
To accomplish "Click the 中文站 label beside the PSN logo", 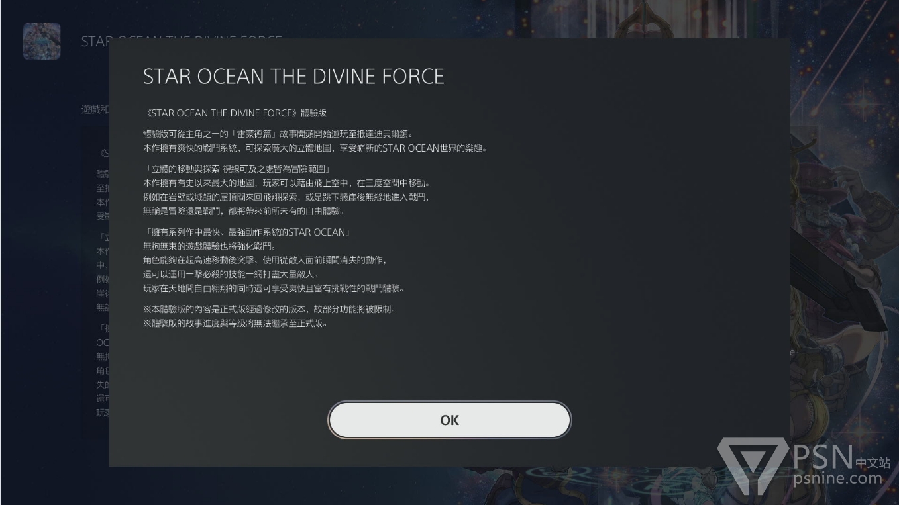I will 873,463.
